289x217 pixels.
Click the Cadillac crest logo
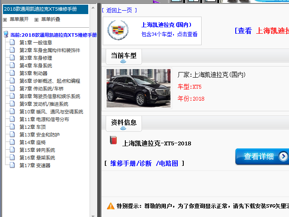(118, 30)
